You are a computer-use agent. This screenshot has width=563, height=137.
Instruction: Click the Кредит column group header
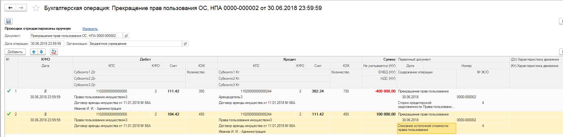(289, 59)
